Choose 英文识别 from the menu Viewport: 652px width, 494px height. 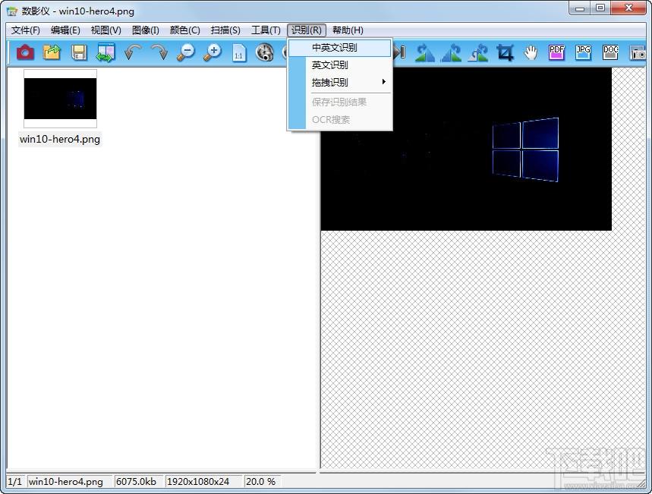pyautogui.click(x=340, y=65)
